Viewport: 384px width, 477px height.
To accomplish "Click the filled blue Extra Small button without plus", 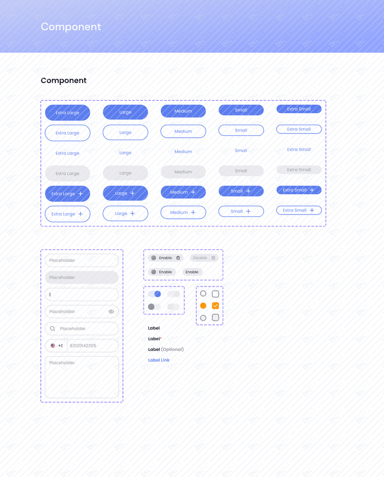I will 299,109.
